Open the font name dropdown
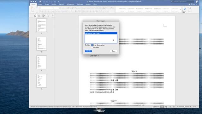 pos(52,8)
